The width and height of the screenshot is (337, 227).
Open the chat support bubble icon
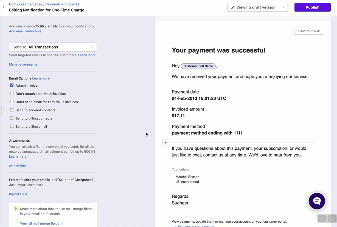click(x=317, y=201)
